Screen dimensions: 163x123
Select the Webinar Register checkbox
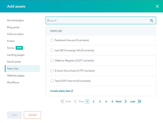click(x=52, y=60)
